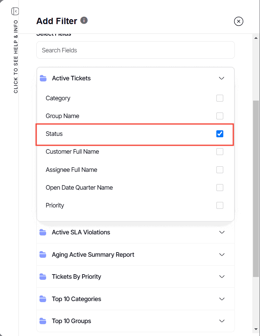Collapse the Active Tickets section chevron
The width and height of the screenshot is (260, 336).
pyautogui.click(x=222, y=78)
